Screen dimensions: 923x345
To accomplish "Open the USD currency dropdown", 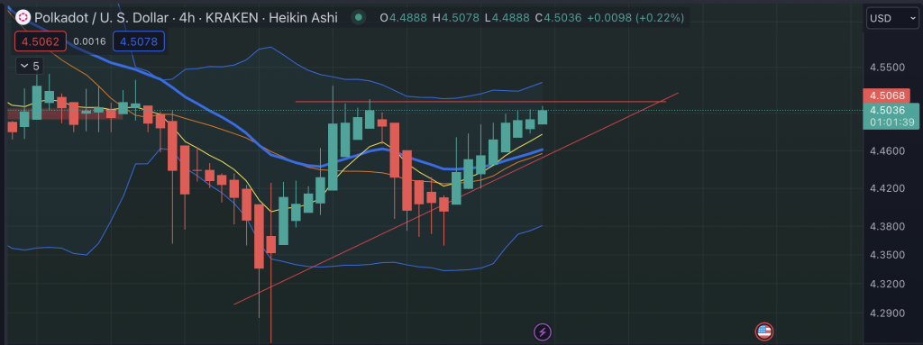I will pyautogui.click(x=891, y=18).
